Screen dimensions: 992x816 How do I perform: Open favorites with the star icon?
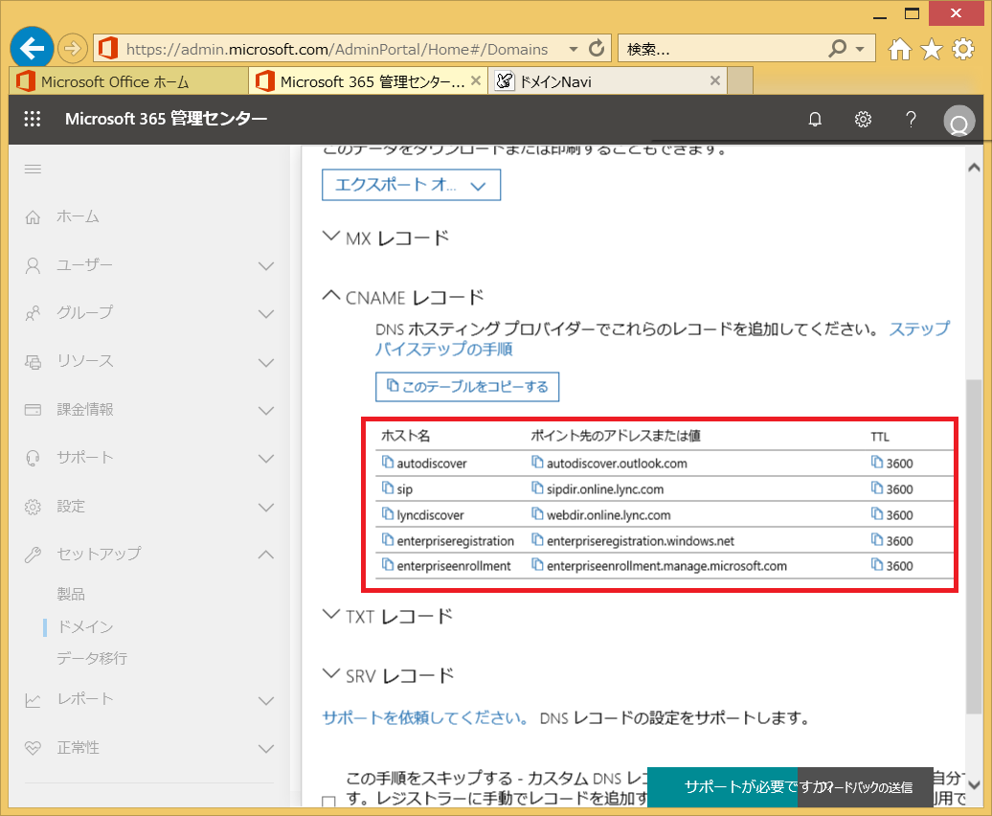click(x=932, y=49)
